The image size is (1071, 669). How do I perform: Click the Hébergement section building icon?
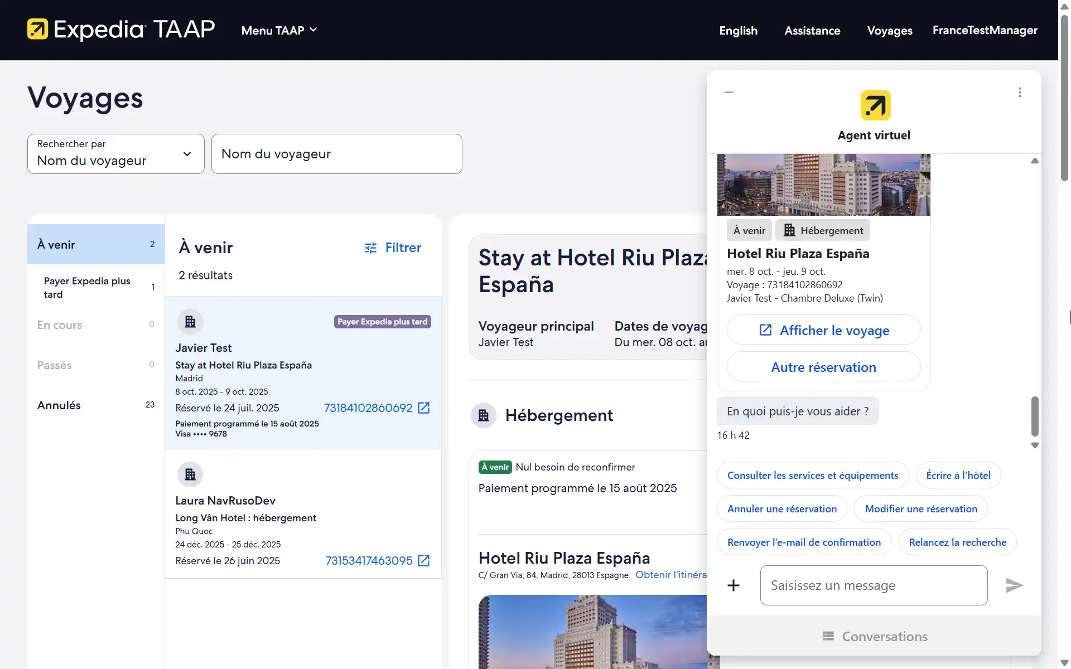(x=484, y=415)
